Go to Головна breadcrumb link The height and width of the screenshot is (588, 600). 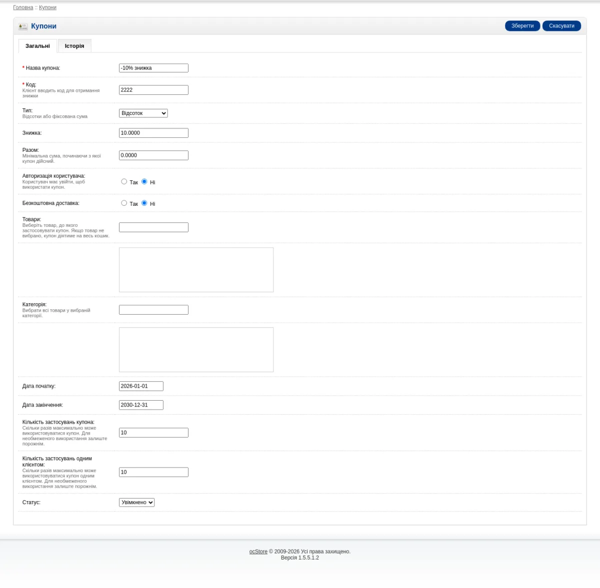[23, 7]
